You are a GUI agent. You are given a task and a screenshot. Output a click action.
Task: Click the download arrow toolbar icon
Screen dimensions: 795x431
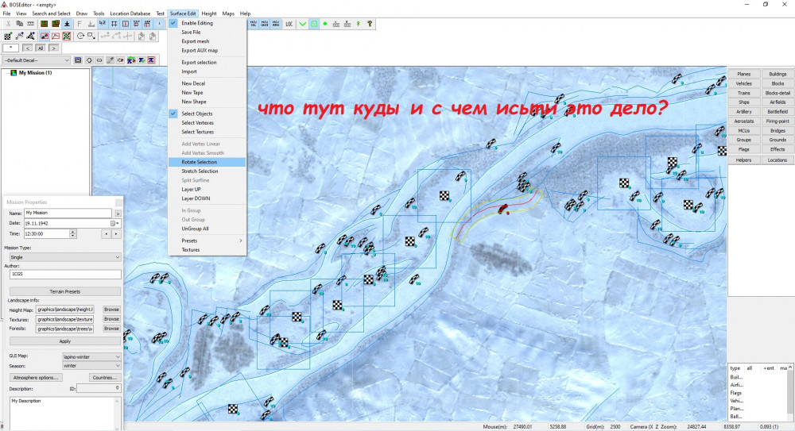(x=67, y=24)
